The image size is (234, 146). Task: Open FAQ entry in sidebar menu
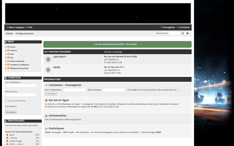pyautogui.click(x=11, y=58)
